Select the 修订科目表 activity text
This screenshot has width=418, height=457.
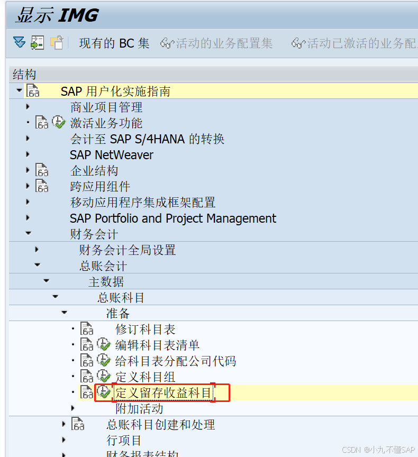click(x=145, y=330)
